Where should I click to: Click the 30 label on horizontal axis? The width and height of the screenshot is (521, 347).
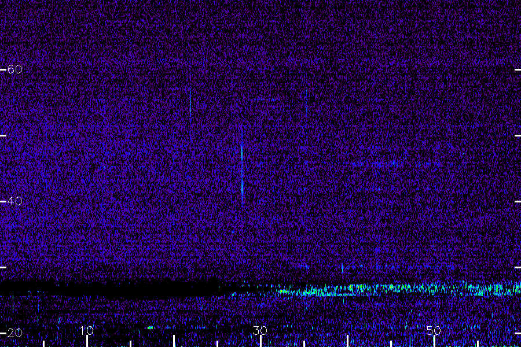pyautogui.click(x=260, y=330)
